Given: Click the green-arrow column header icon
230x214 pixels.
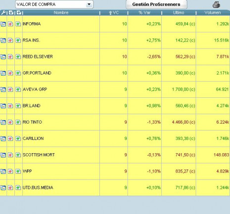Looking at the screenshot, I should coord(19,13).
